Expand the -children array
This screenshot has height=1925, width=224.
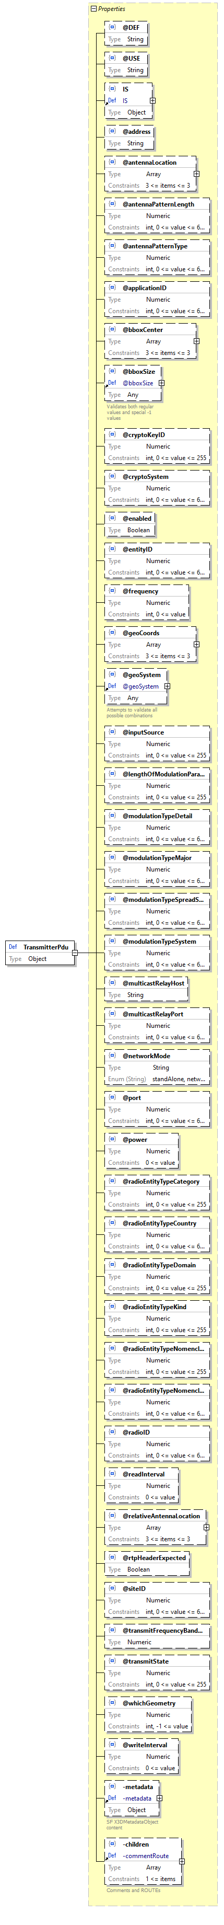click(x=181, y=1861)
